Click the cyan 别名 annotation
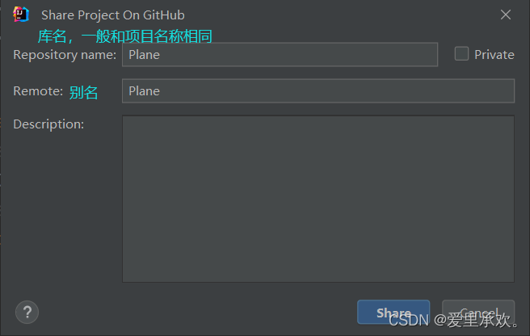Viewport: 530px width, 336px height. 83,92
